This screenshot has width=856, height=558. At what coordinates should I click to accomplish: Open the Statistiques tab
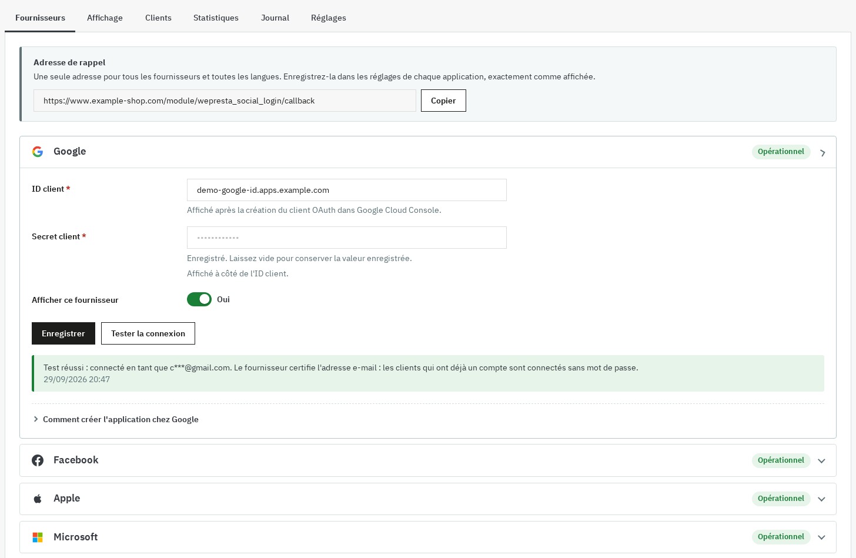216,18
